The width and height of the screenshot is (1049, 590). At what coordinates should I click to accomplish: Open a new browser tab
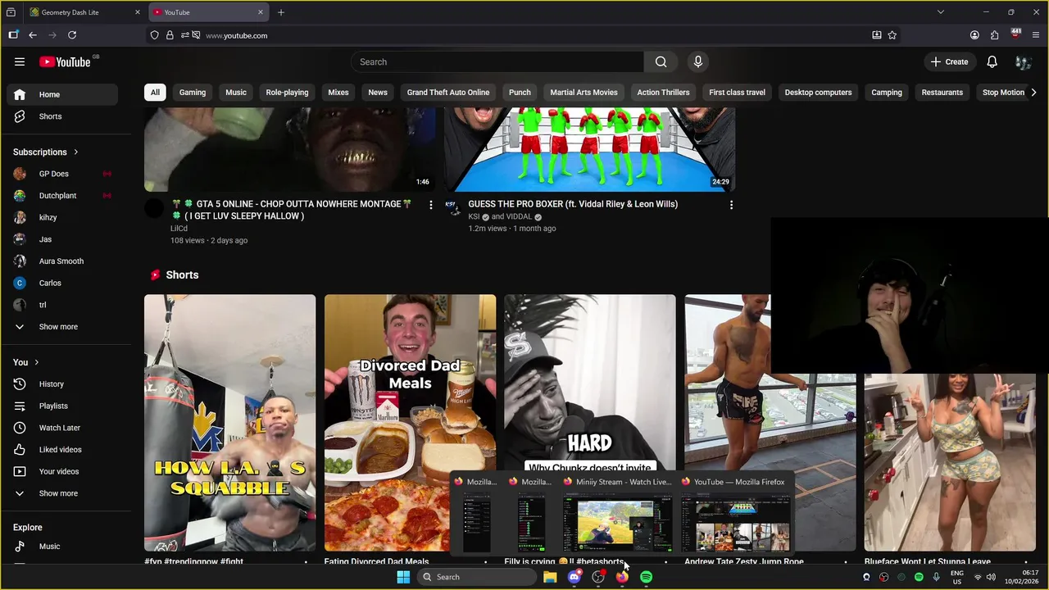pos(281,12)
